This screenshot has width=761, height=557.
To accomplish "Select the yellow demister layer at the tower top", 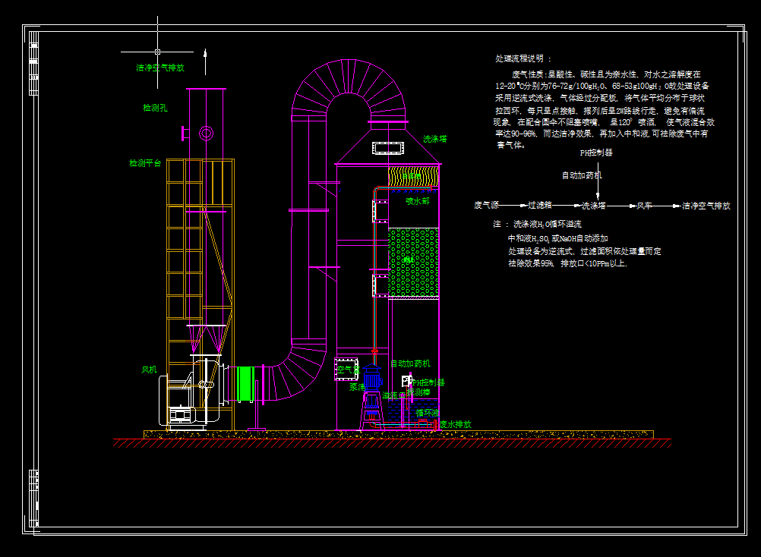I will tap(413, 177).
